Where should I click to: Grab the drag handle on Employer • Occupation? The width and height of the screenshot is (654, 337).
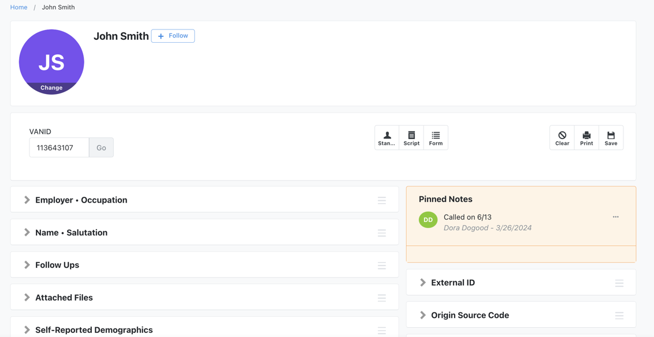pyautogui.click(x=382, y=200)
